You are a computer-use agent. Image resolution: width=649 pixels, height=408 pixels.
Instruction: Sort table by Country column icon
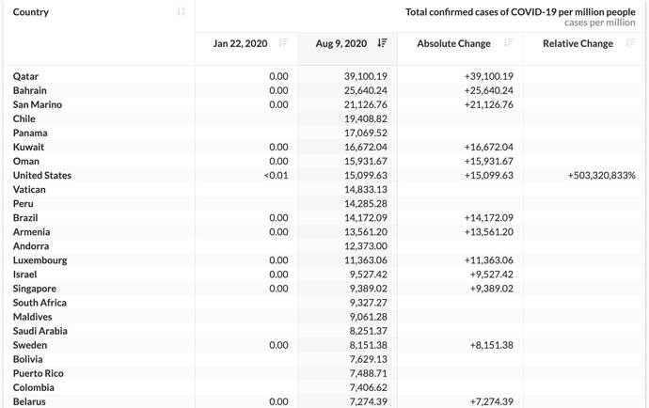coord(181,11)
